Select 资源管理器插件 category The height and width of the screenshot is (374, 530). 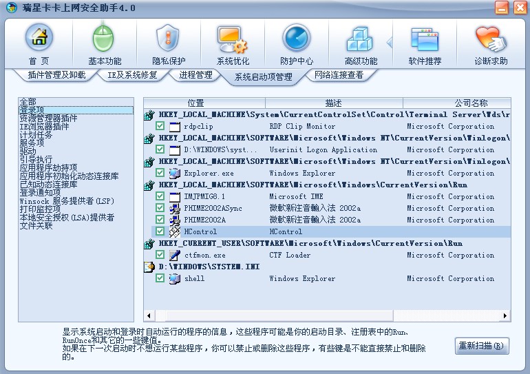tap(48, 118)
